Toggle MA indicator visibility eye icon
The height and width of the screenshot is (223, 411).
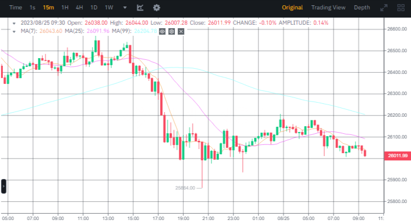162,32
